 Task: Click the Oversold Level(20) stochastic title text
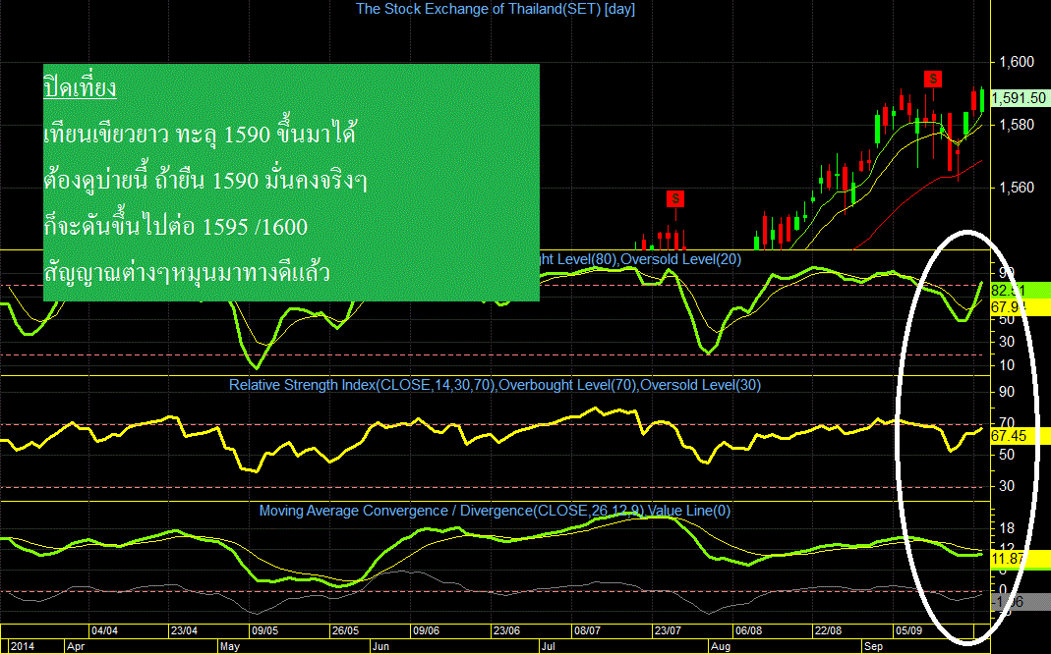(x=682, y=259)
